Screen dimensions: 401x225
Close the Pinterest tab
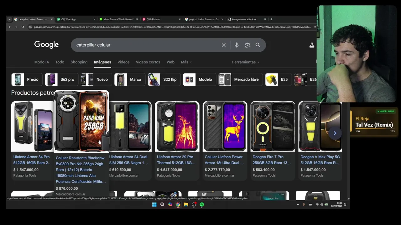coord(180,19)
